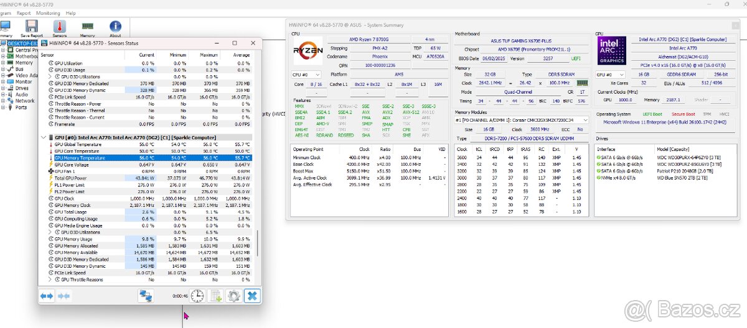Select Video Adapter in the device tree
747x328 pixels.
[x=25, y=75]
